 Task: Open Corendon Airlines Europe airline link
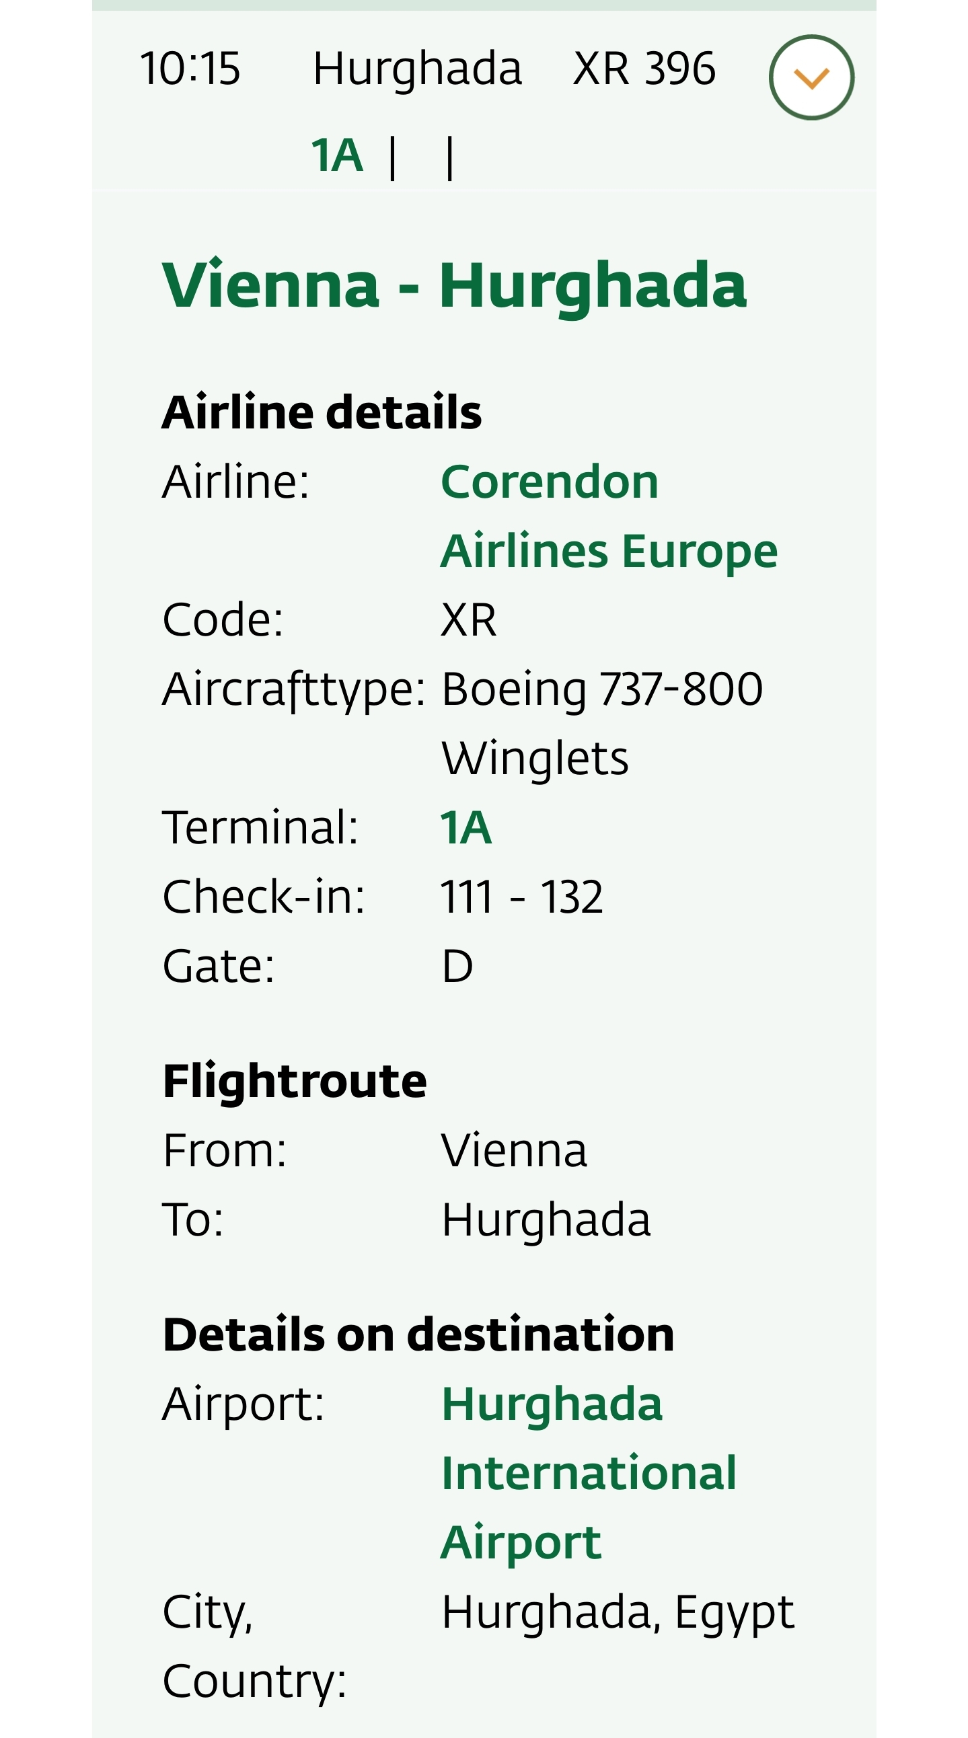609,516
